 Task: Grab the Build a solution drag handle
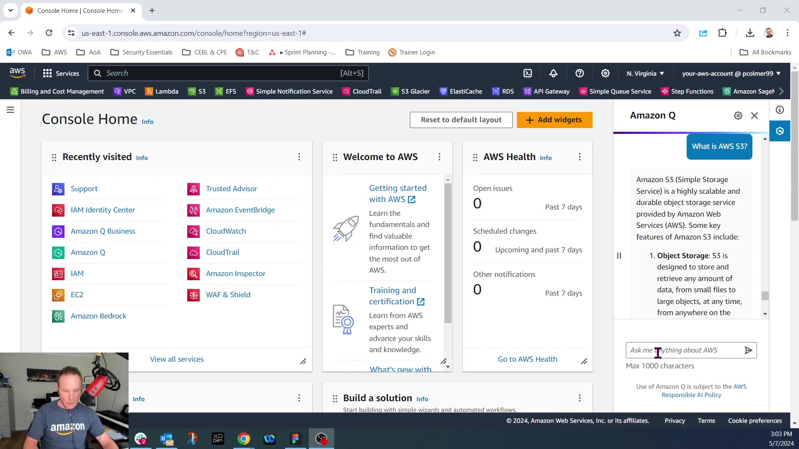coord(335,398)
